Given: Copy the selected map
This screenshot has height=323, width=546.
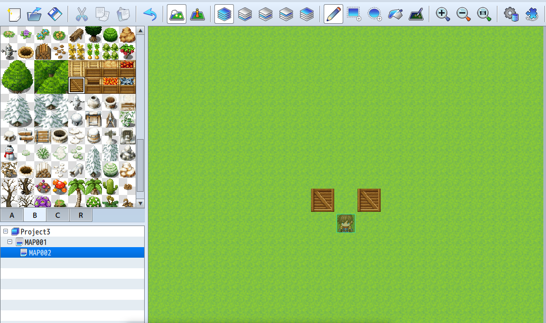Looking at the screenshot, I should tap(102, 14).
